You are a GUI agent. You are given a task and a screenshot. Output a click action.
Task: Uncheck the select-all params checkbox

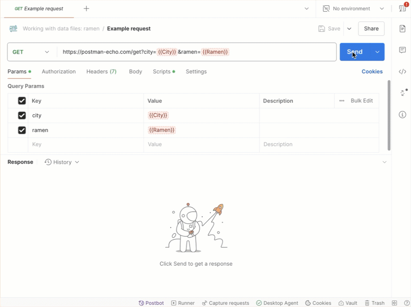21,101
